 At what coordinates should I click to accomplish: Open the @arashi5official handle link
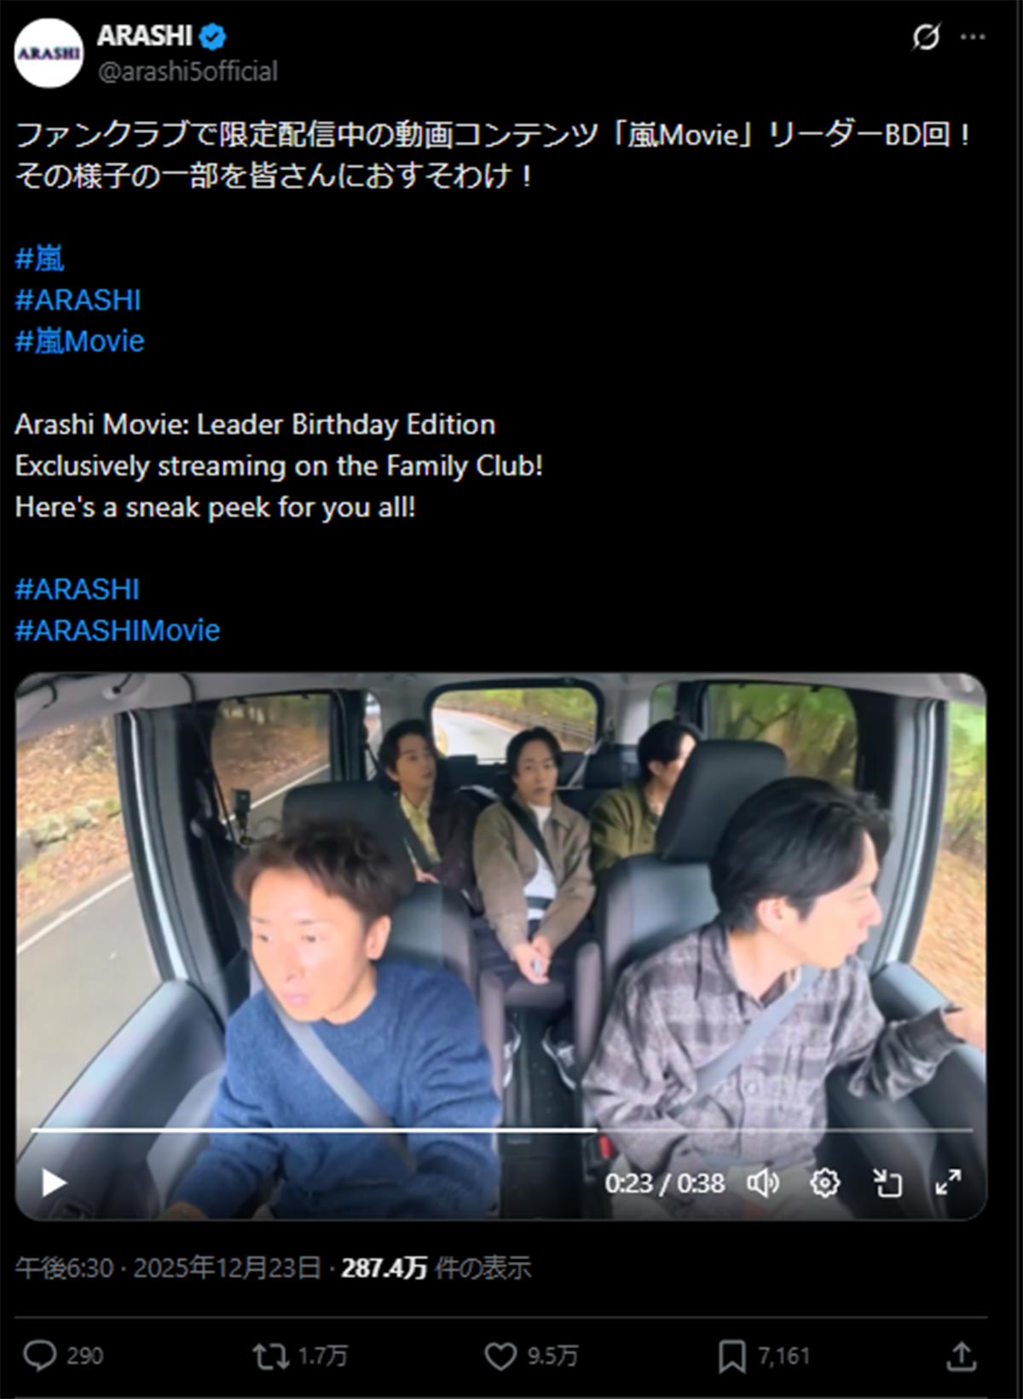[188, 72]
